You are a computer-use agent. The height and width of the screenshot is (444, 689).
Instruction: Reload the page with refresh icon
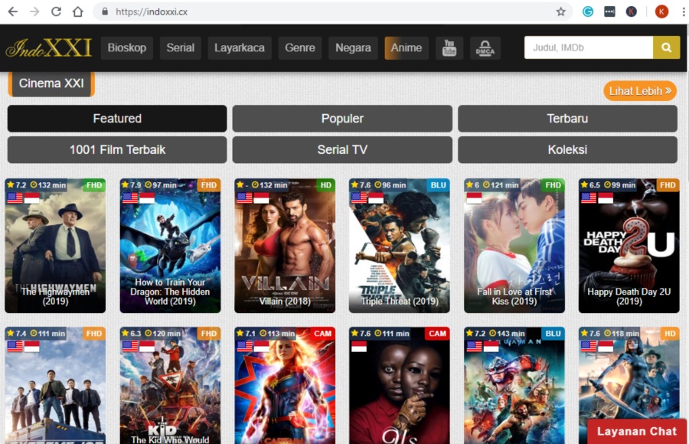[x=56, y=12]
